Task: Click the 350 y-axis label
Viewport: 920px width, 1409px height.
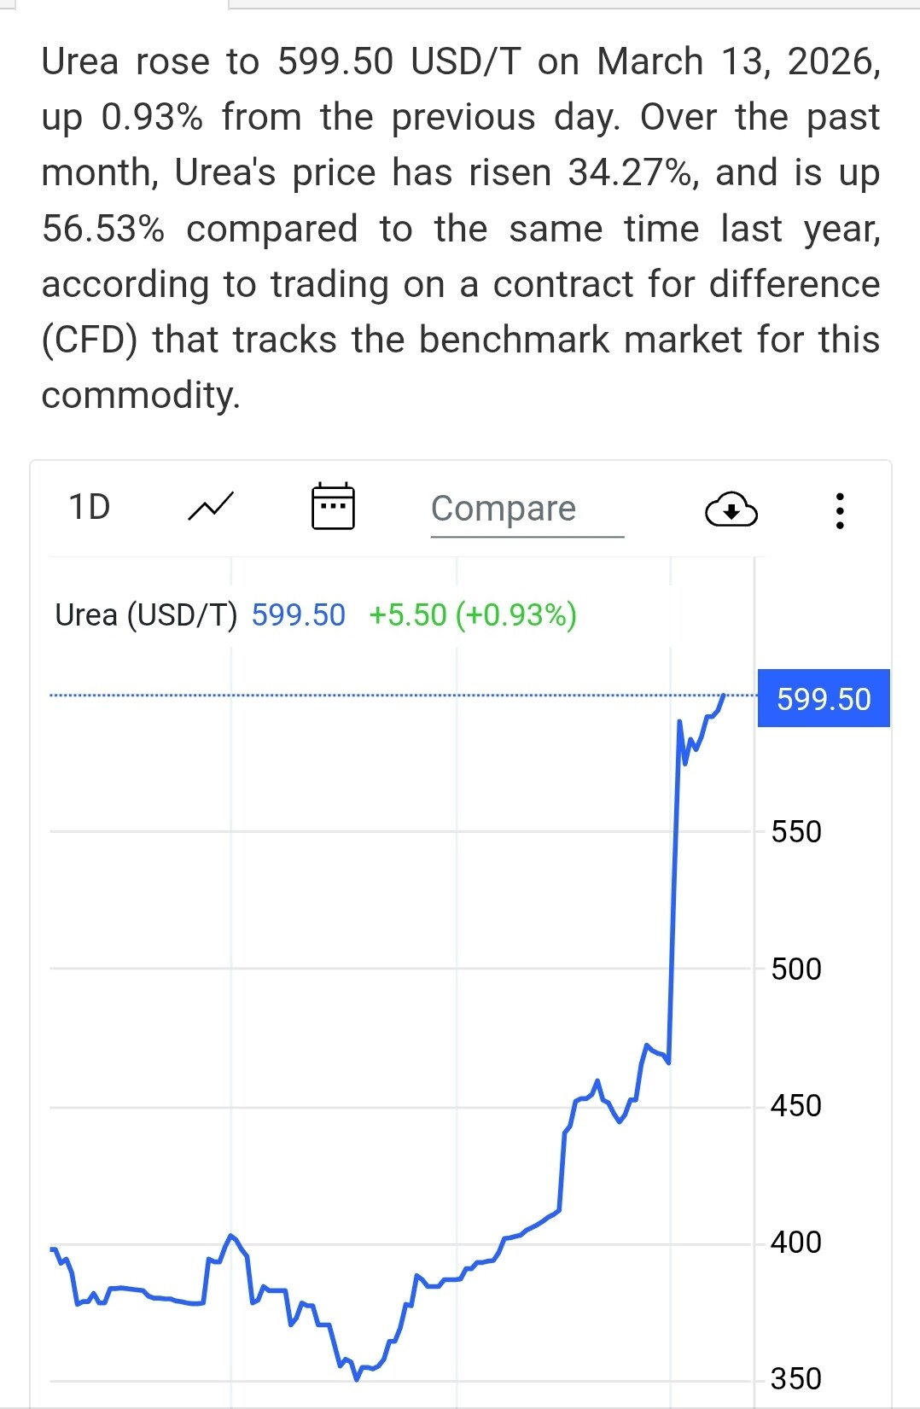Action: 795,1379
